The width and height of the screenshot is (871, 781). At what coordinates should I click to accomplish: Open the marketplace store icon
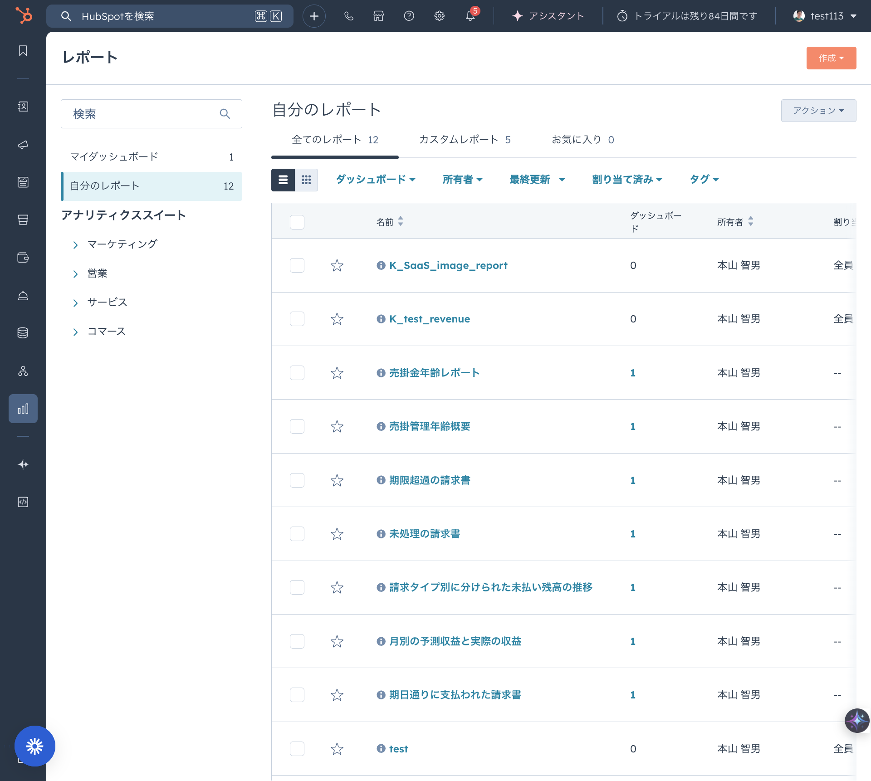[378, 16]
